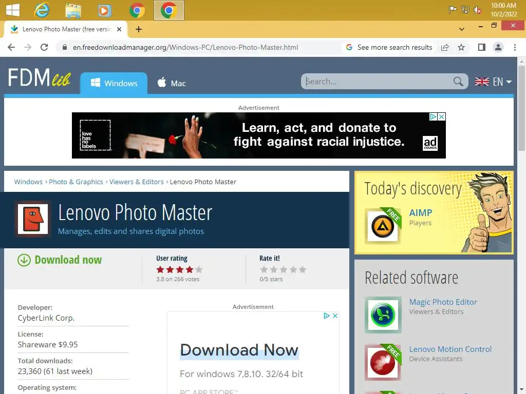Open Magic Photo Editor link
The height and width of the screenshot is (394, 526).
click(x=443, y=302)
